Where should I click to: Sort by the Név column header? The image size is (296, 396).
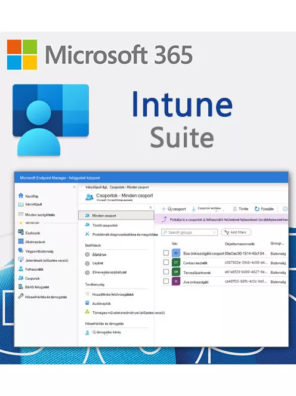pyautogui.click(x=175, y=244)
